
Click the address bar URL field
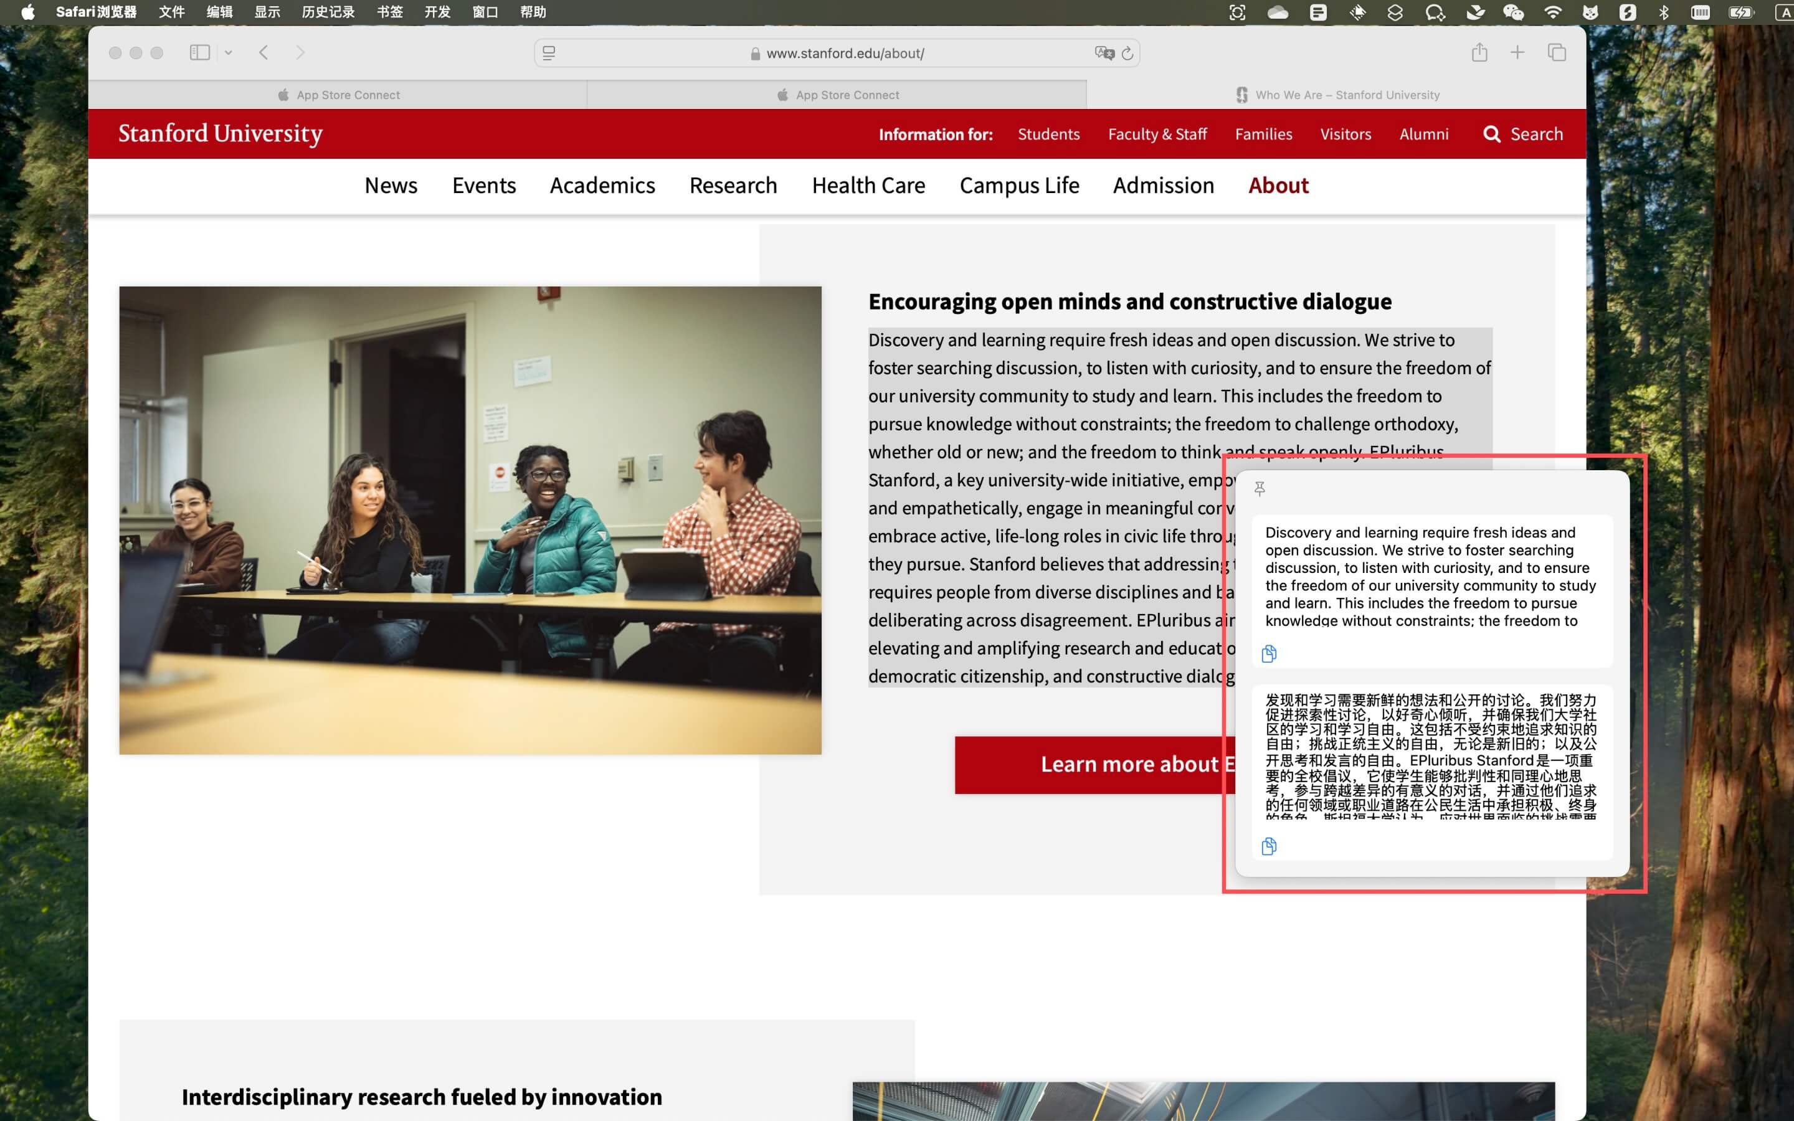tap(845, 54)
